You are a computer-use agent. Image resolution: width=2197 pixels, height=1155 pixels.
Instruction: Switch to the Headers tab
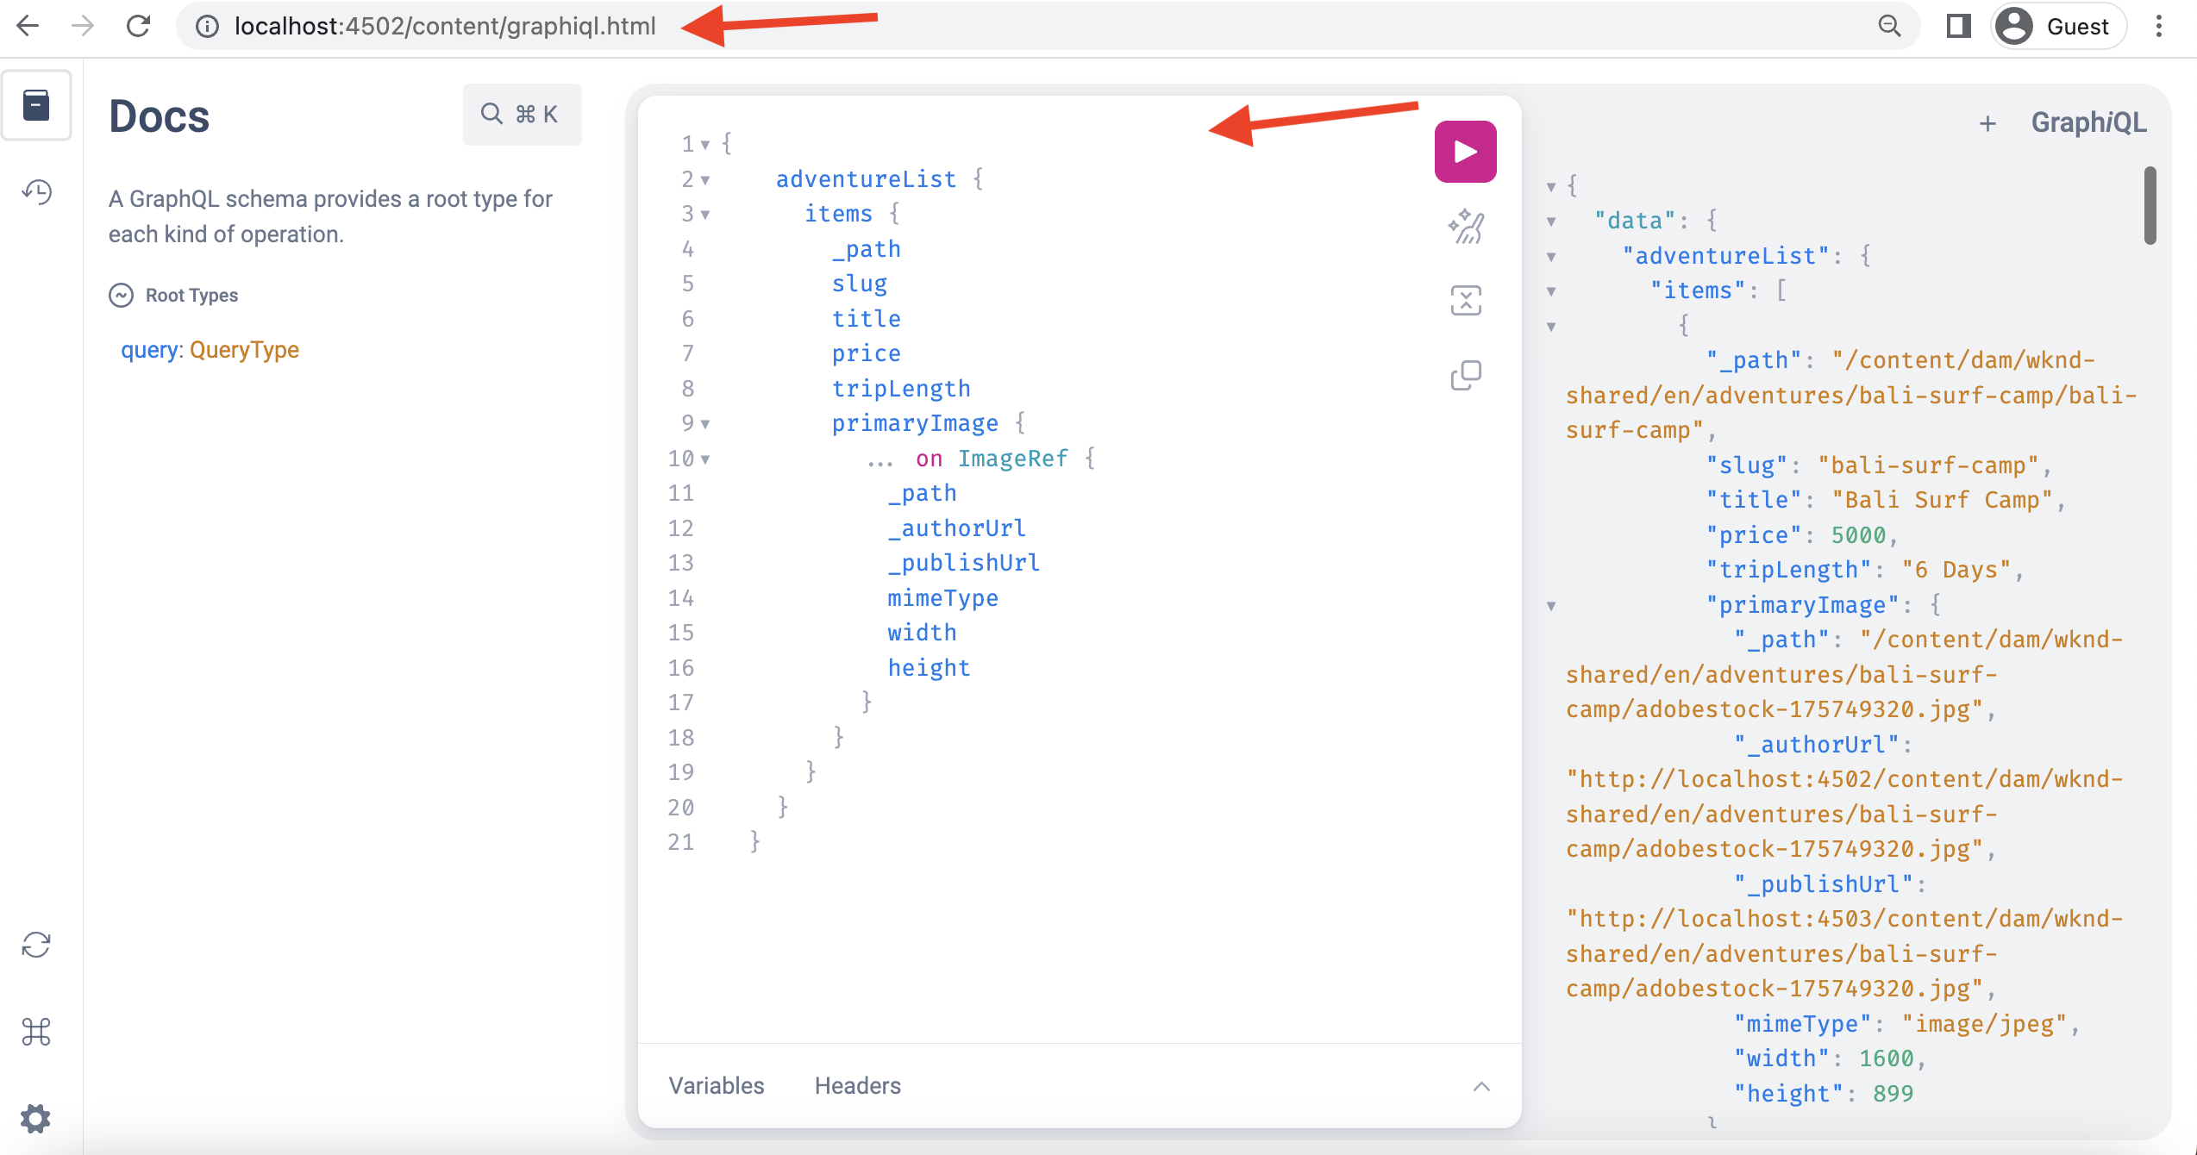(x=857, y=1086)
